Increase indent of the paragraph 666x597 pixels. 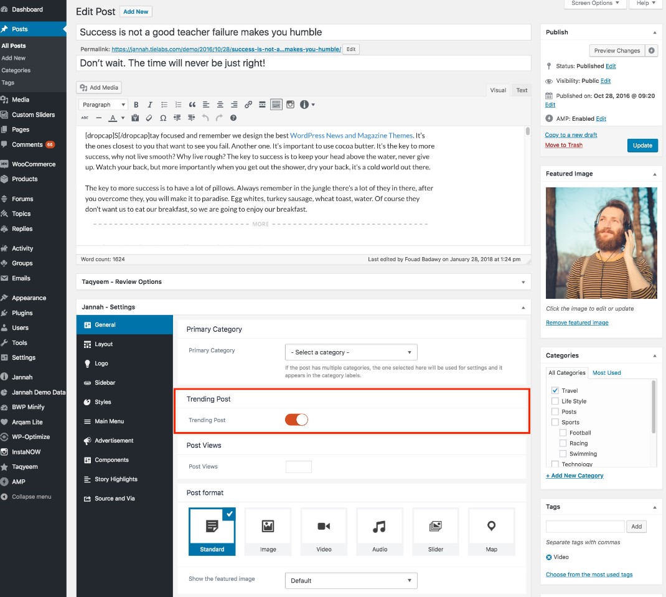pyautogui.click(x=191, y=118)
